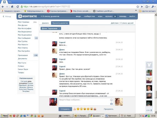157x118 pixels.
Task: Focus the message text input field
Action: [84, 102]
